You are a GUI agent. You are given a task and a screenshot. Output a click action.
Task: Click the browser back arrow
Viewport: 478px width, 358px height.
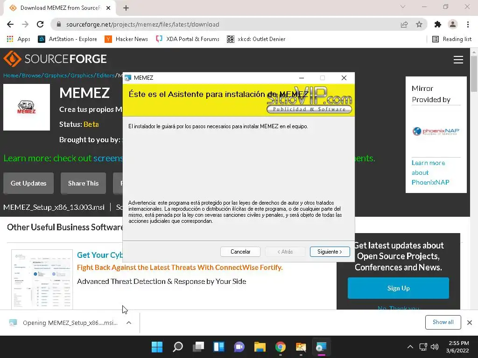point(10,24)
